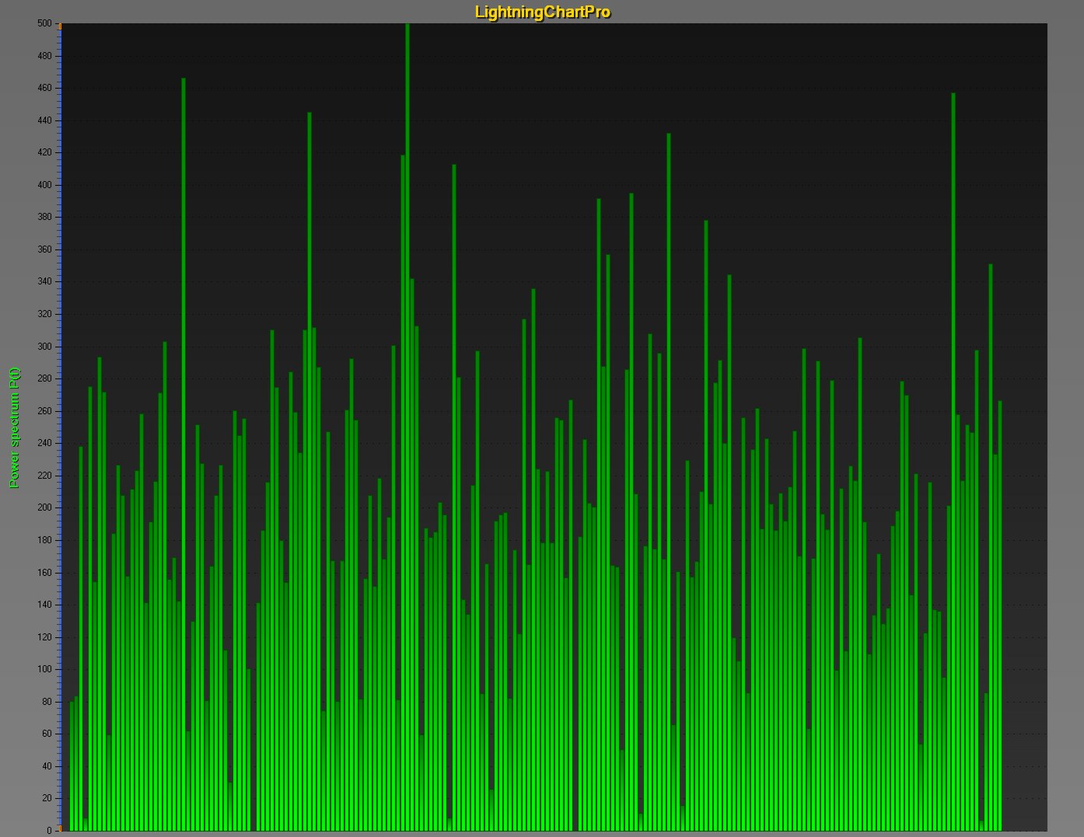Click the Y-axis label 340

click(44, 281)
